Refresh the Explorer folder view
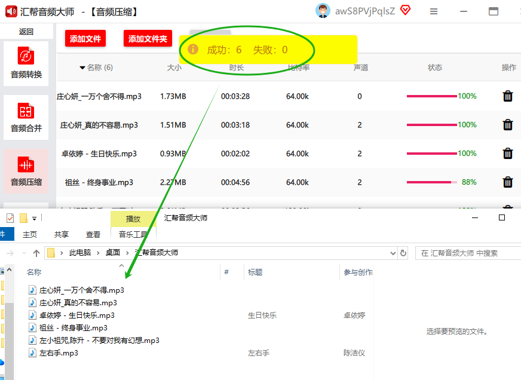Screen dimensions: 521x380 tap(403, 253)
